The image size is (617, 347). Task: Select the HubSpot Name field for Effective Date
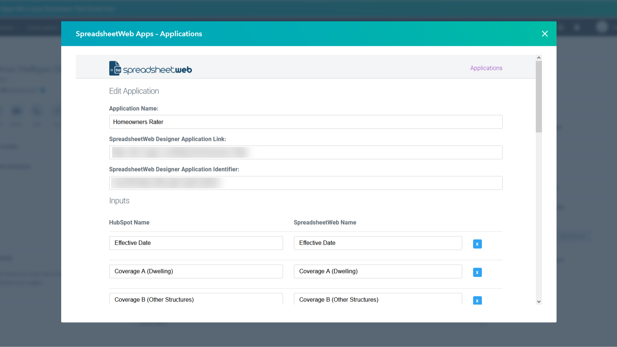(x=196, y=243)
